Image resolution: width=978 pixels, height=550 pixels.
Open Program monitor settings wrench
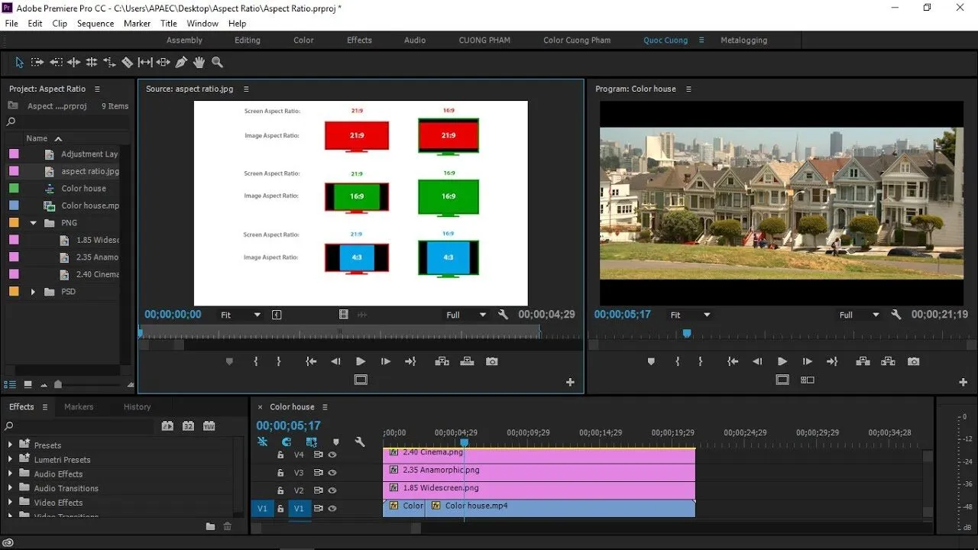[x=896, y=314]
